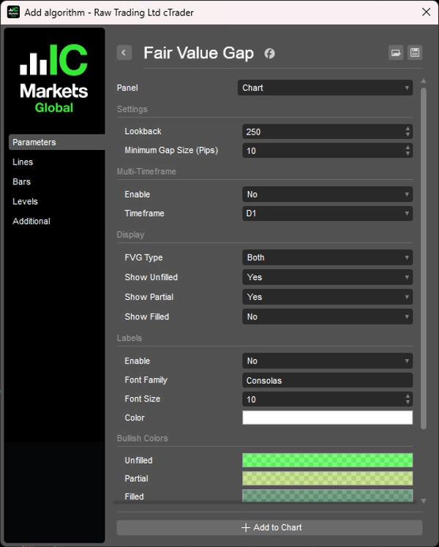Expand the Multi-Timeframe Enable dropdown
439x547 pixels.
[327, 195]
